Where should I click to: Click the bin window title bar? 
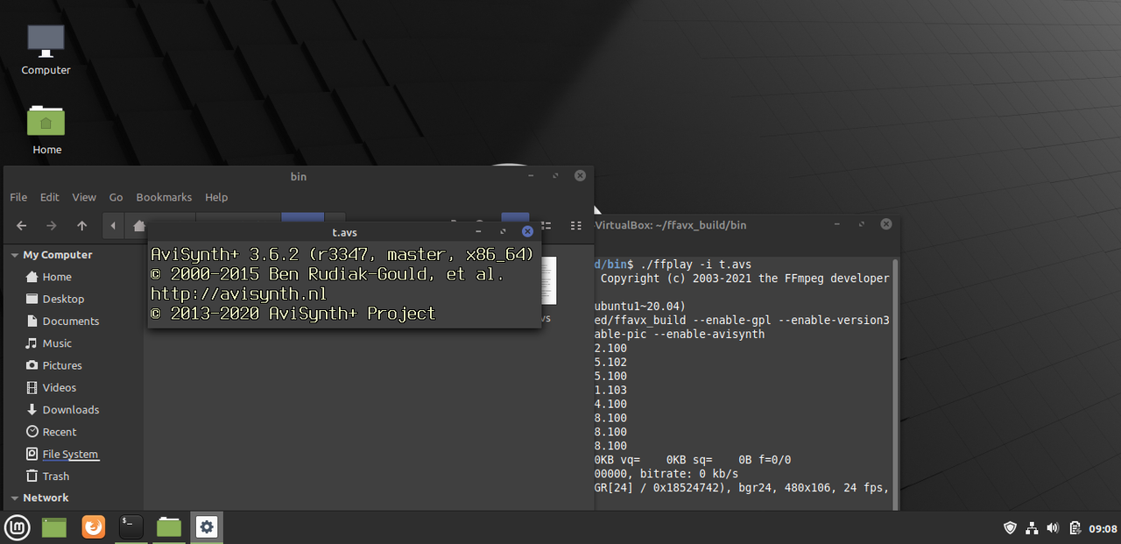point(298,176)
